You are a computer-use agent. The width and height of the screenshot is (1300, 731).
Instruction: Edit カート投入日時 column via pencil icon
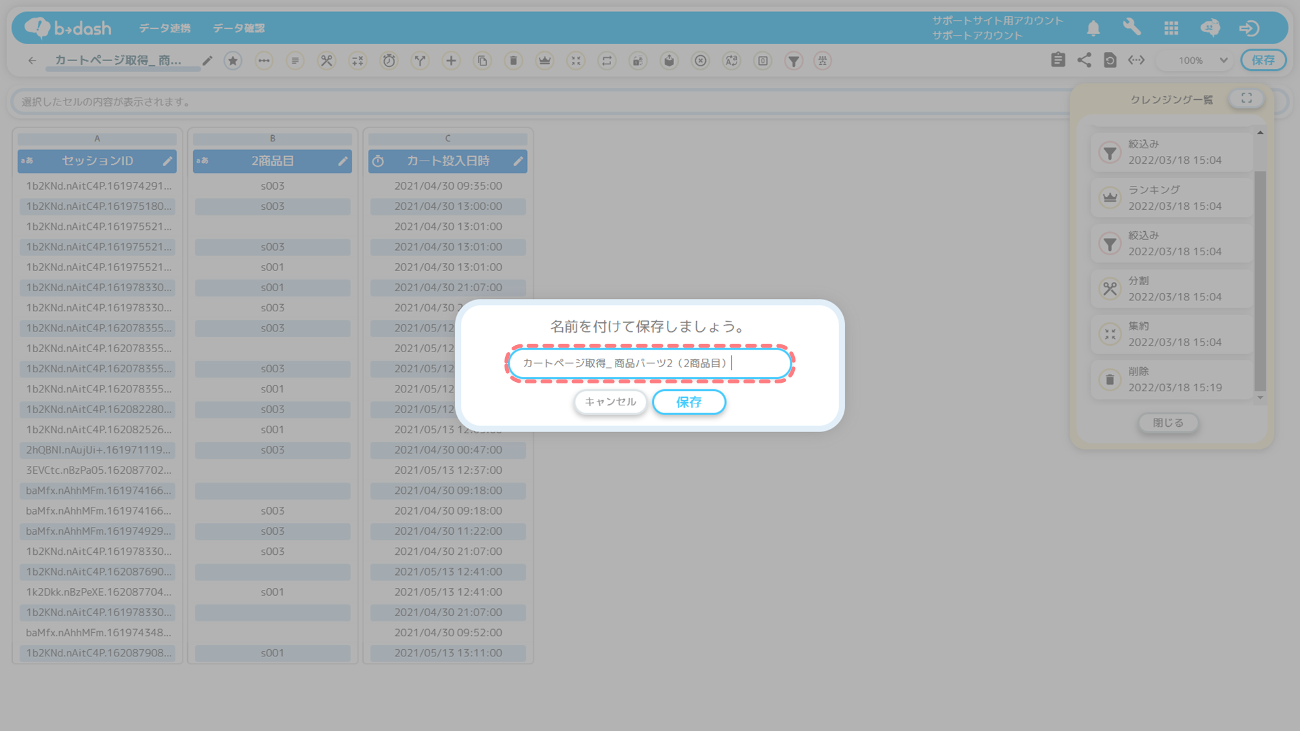click(x=518, y=160)
